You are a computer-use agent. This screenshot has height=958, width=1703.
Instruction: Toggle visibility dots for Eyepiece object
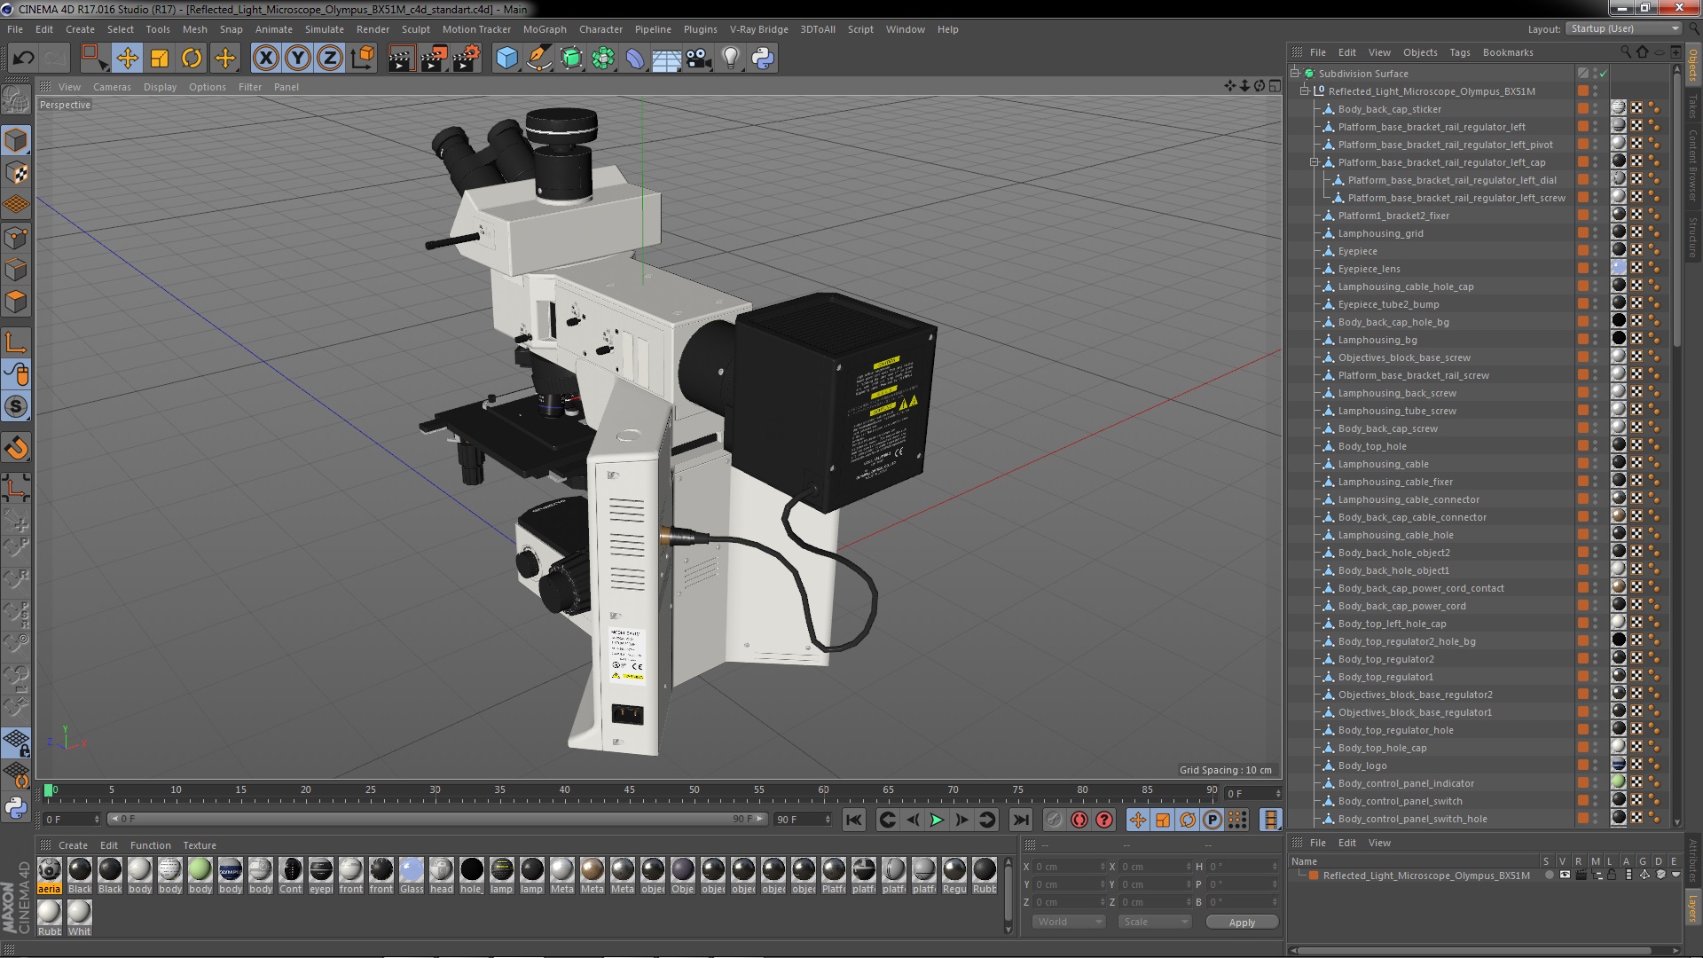[x=1595, y=251]
